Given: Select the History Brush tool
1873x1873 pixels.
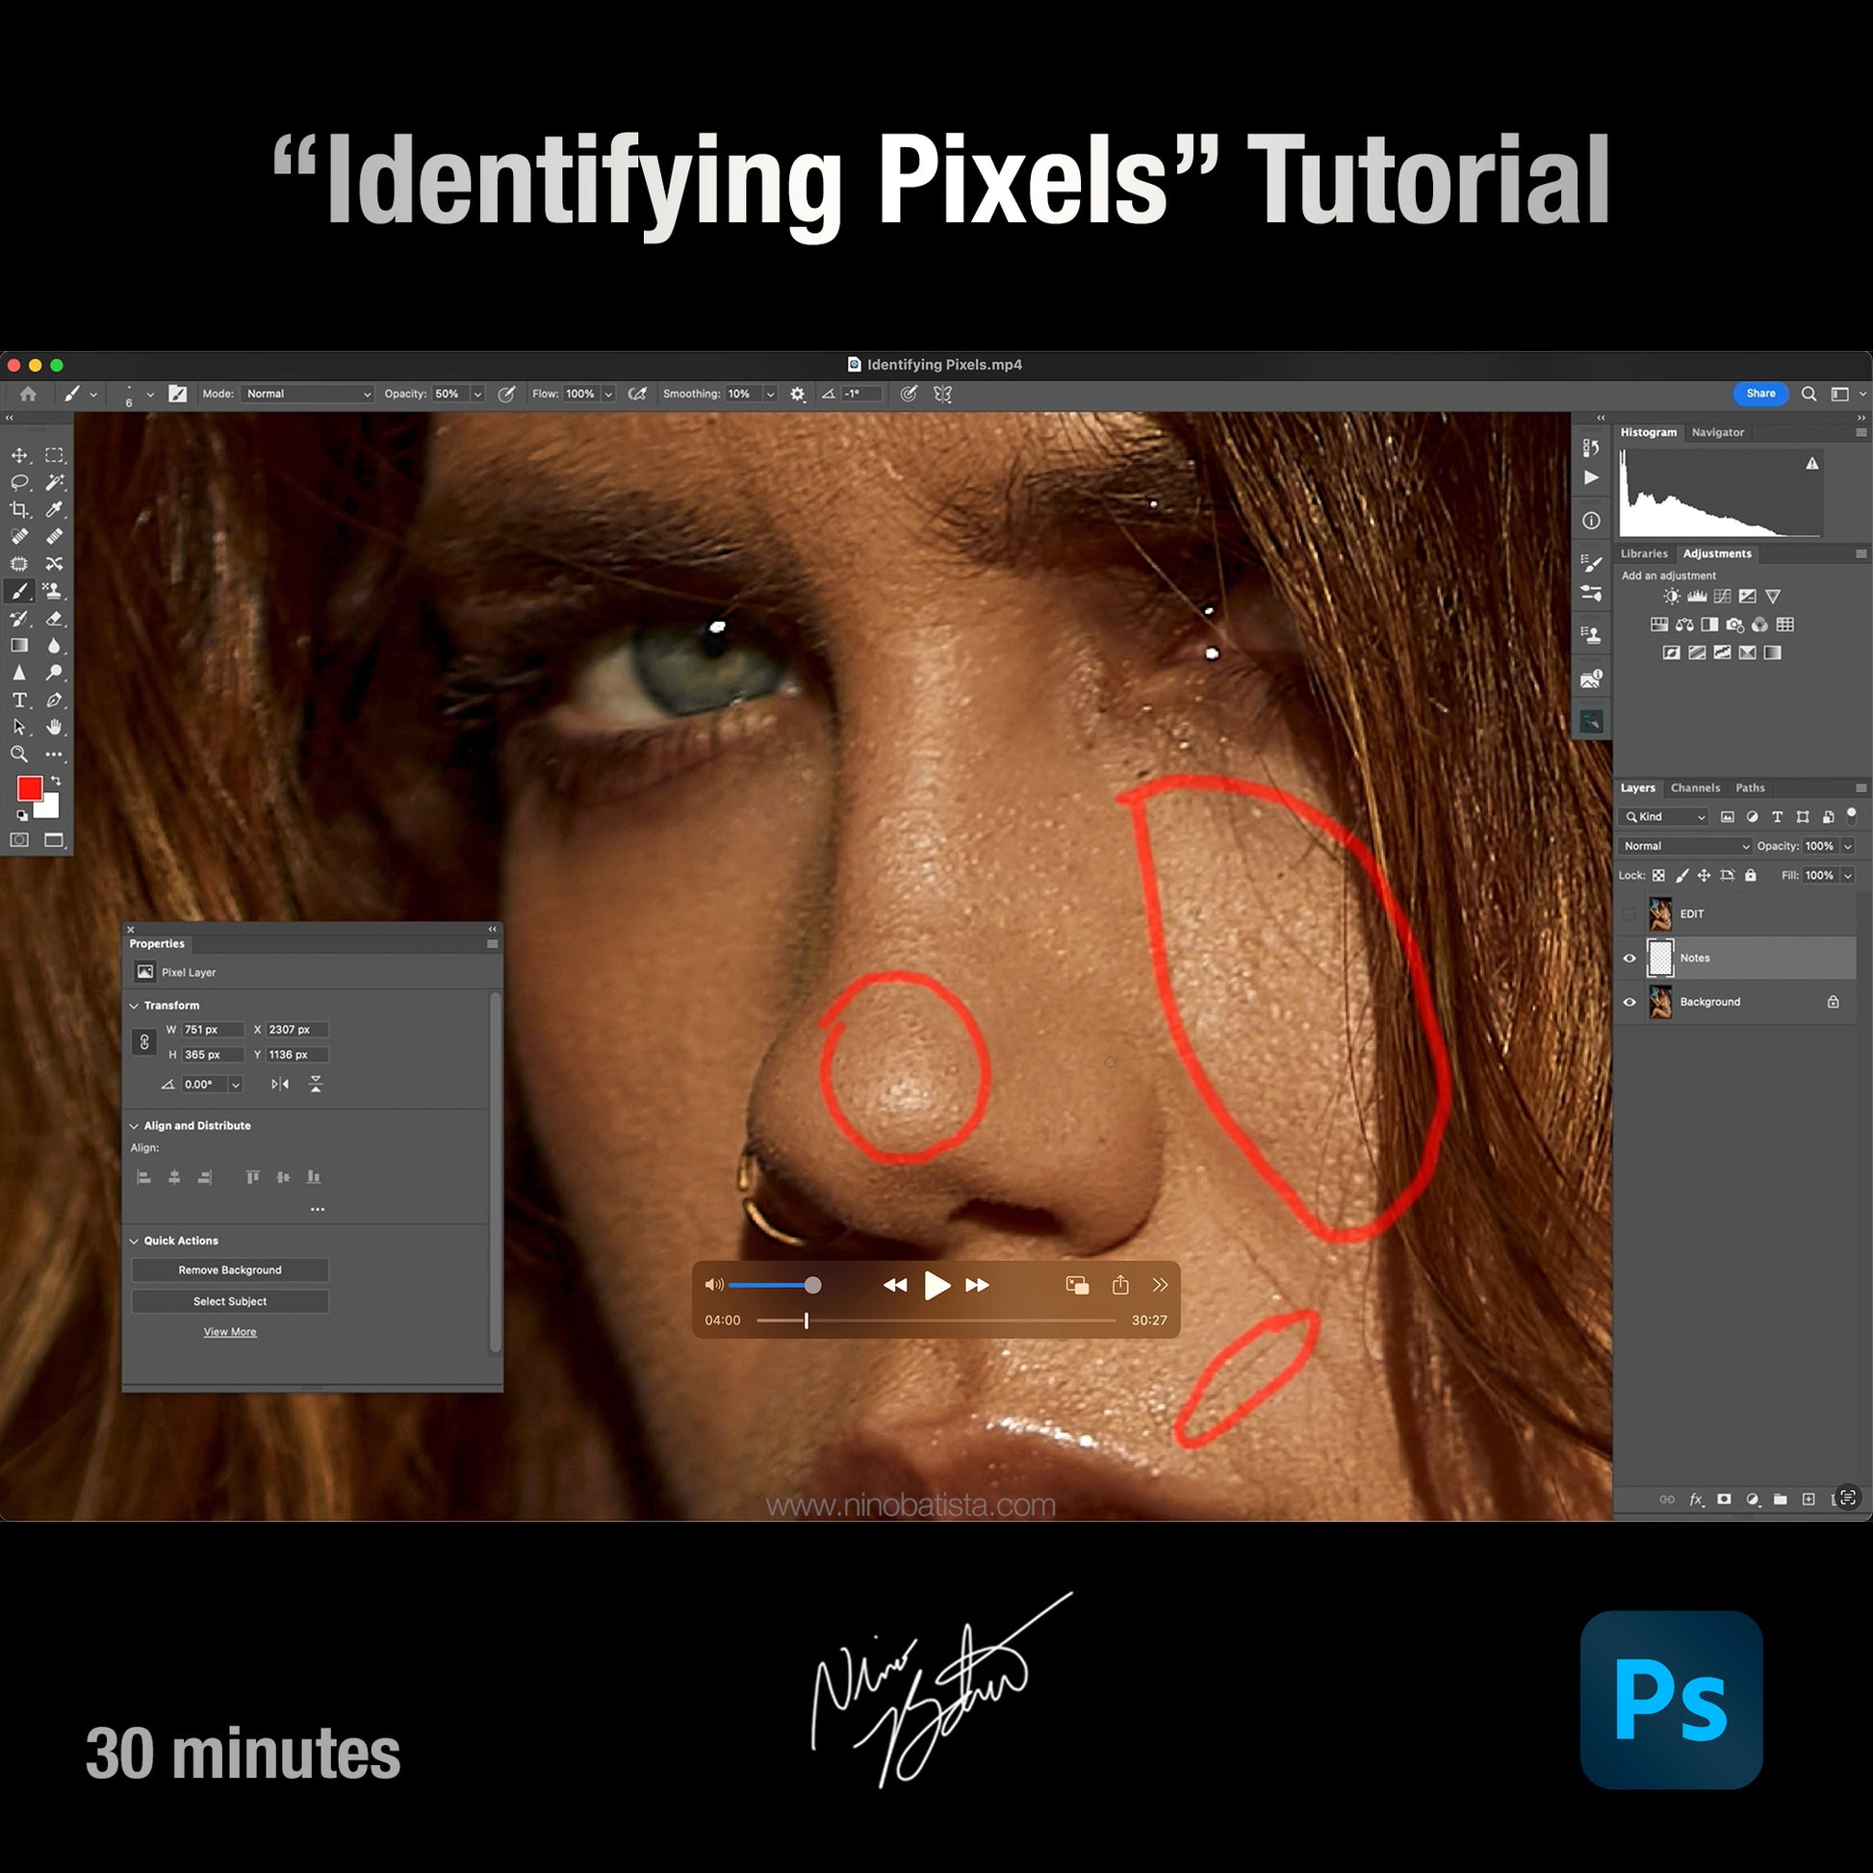Looking at the screenshot, I should [x=19, y=618].
